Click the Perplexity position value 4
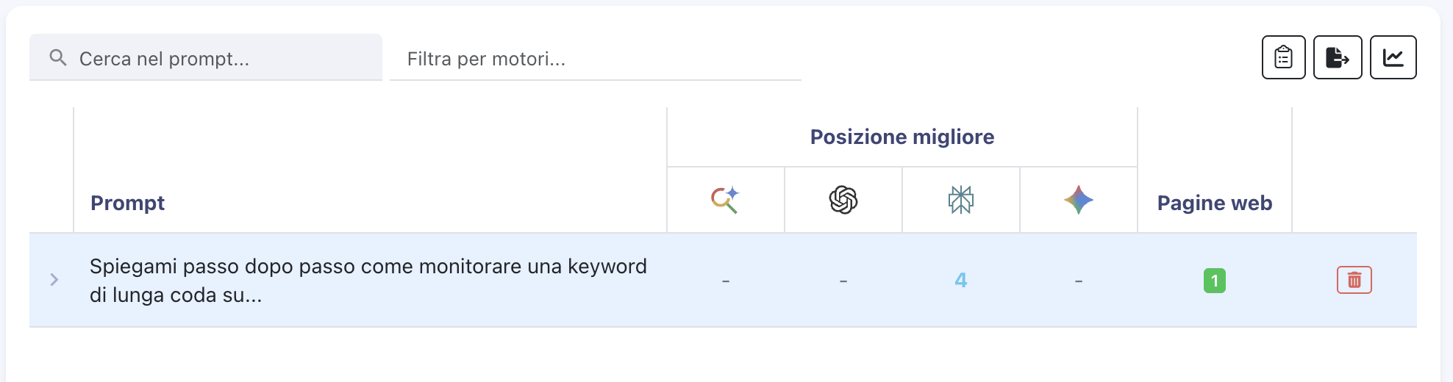 point(960,280)
